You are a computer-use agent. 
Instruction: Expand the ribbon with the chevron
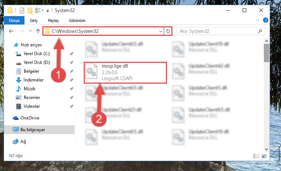pyautogui.click(x=258, y=20)
